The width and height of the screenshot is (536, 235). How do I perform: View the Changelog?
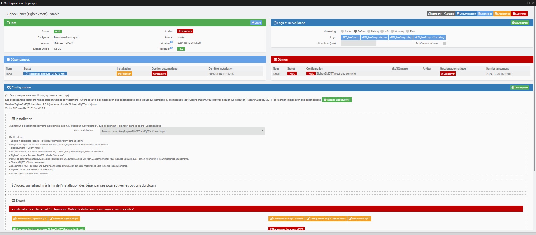coord(485,14)
